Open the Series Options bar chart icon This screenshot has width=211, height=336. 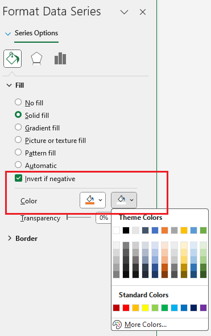[60, 59]
